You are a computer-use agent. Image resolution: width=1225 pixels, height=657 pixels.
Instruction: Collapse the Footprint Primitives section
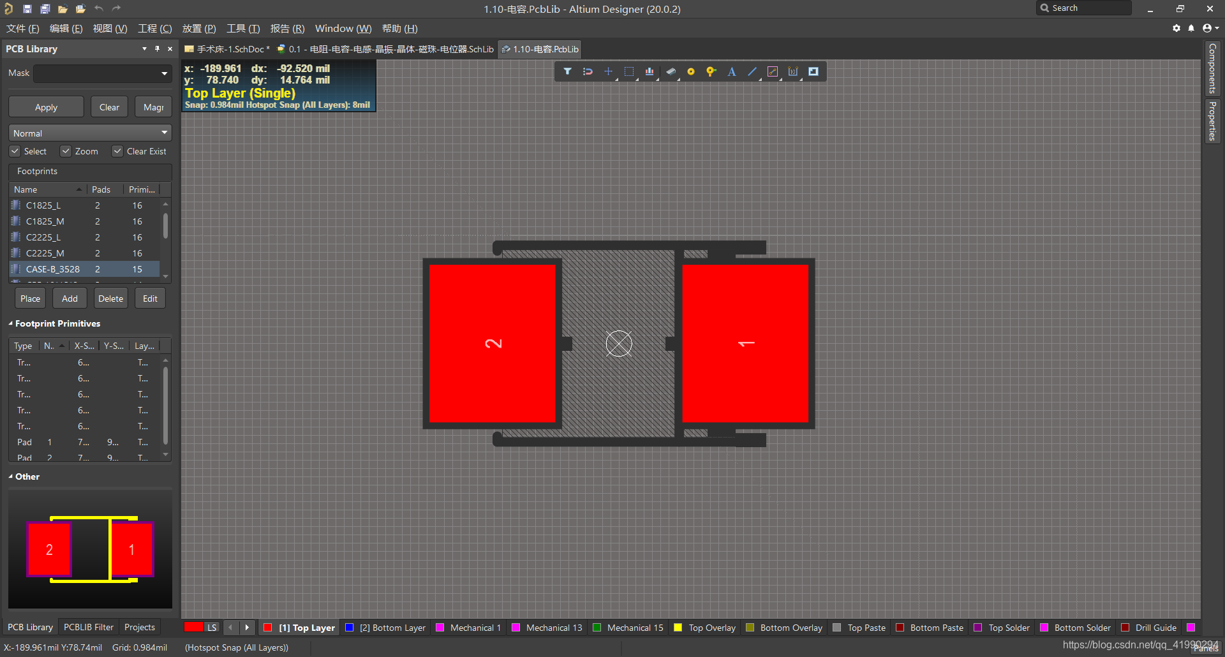[x=11, y=323]
